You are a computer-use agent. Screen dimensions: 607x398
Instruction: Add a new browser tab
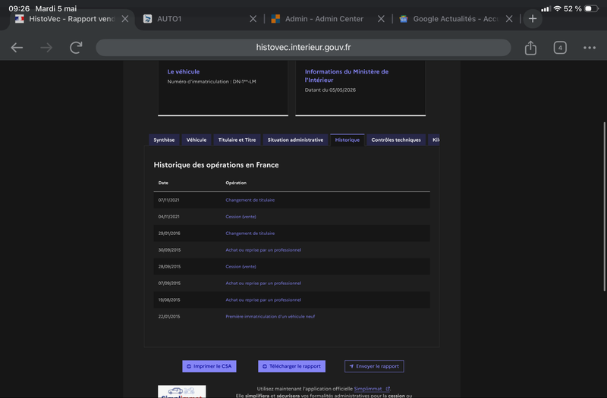pos(533,18)
